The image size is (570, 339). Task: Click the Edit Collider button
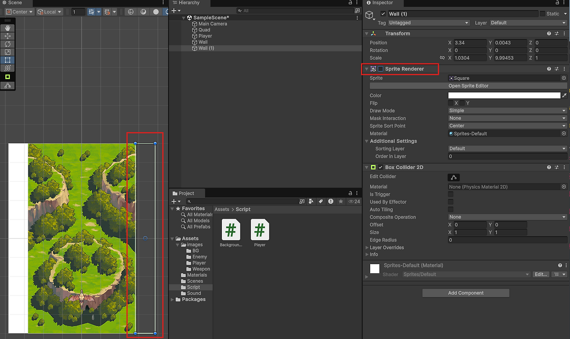(x=453, y=177)
